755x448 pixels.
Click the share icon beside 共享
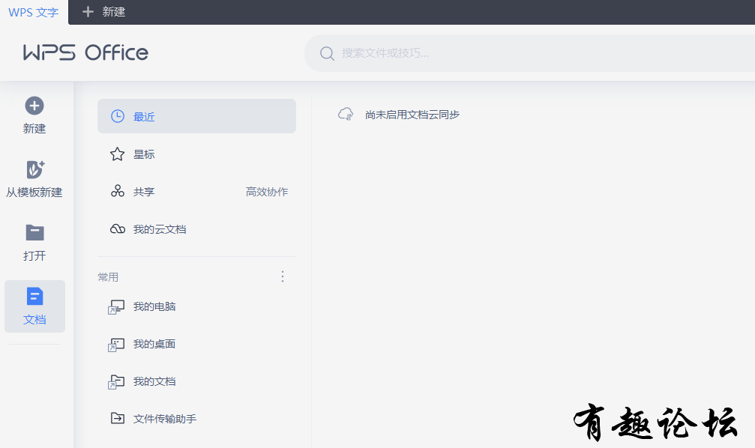pos(118,192)
